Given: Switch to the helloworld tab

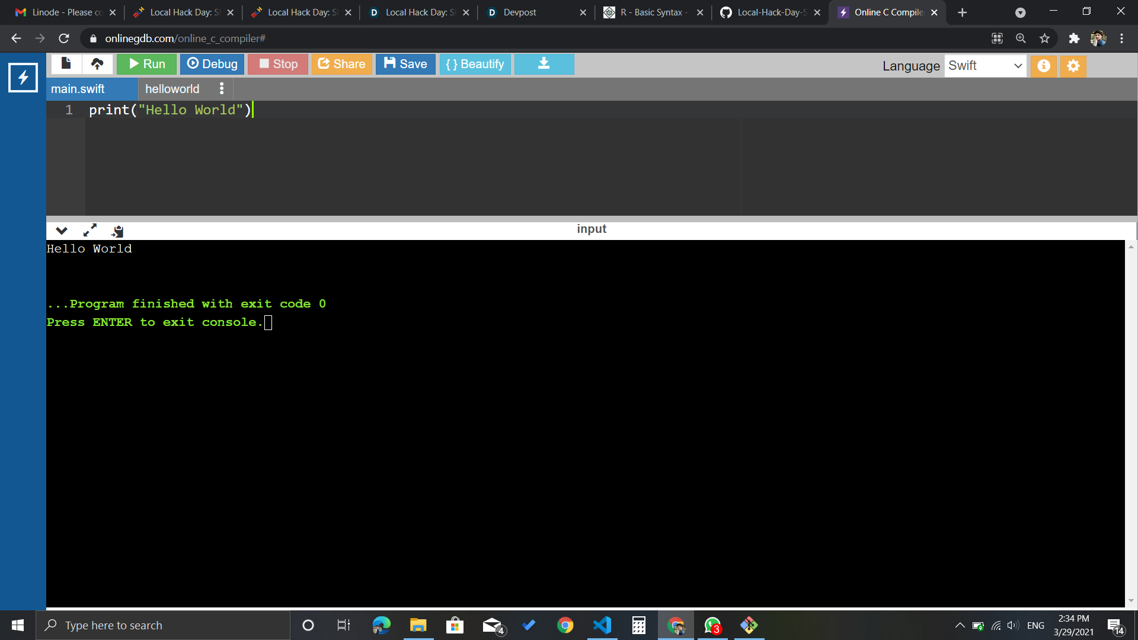Looking at the screenshot, I should pos(172,88).
